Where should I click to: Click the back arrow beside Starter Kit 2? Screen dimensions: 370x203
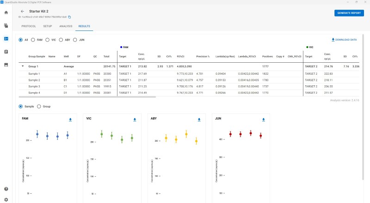click(x=22, y=12)
